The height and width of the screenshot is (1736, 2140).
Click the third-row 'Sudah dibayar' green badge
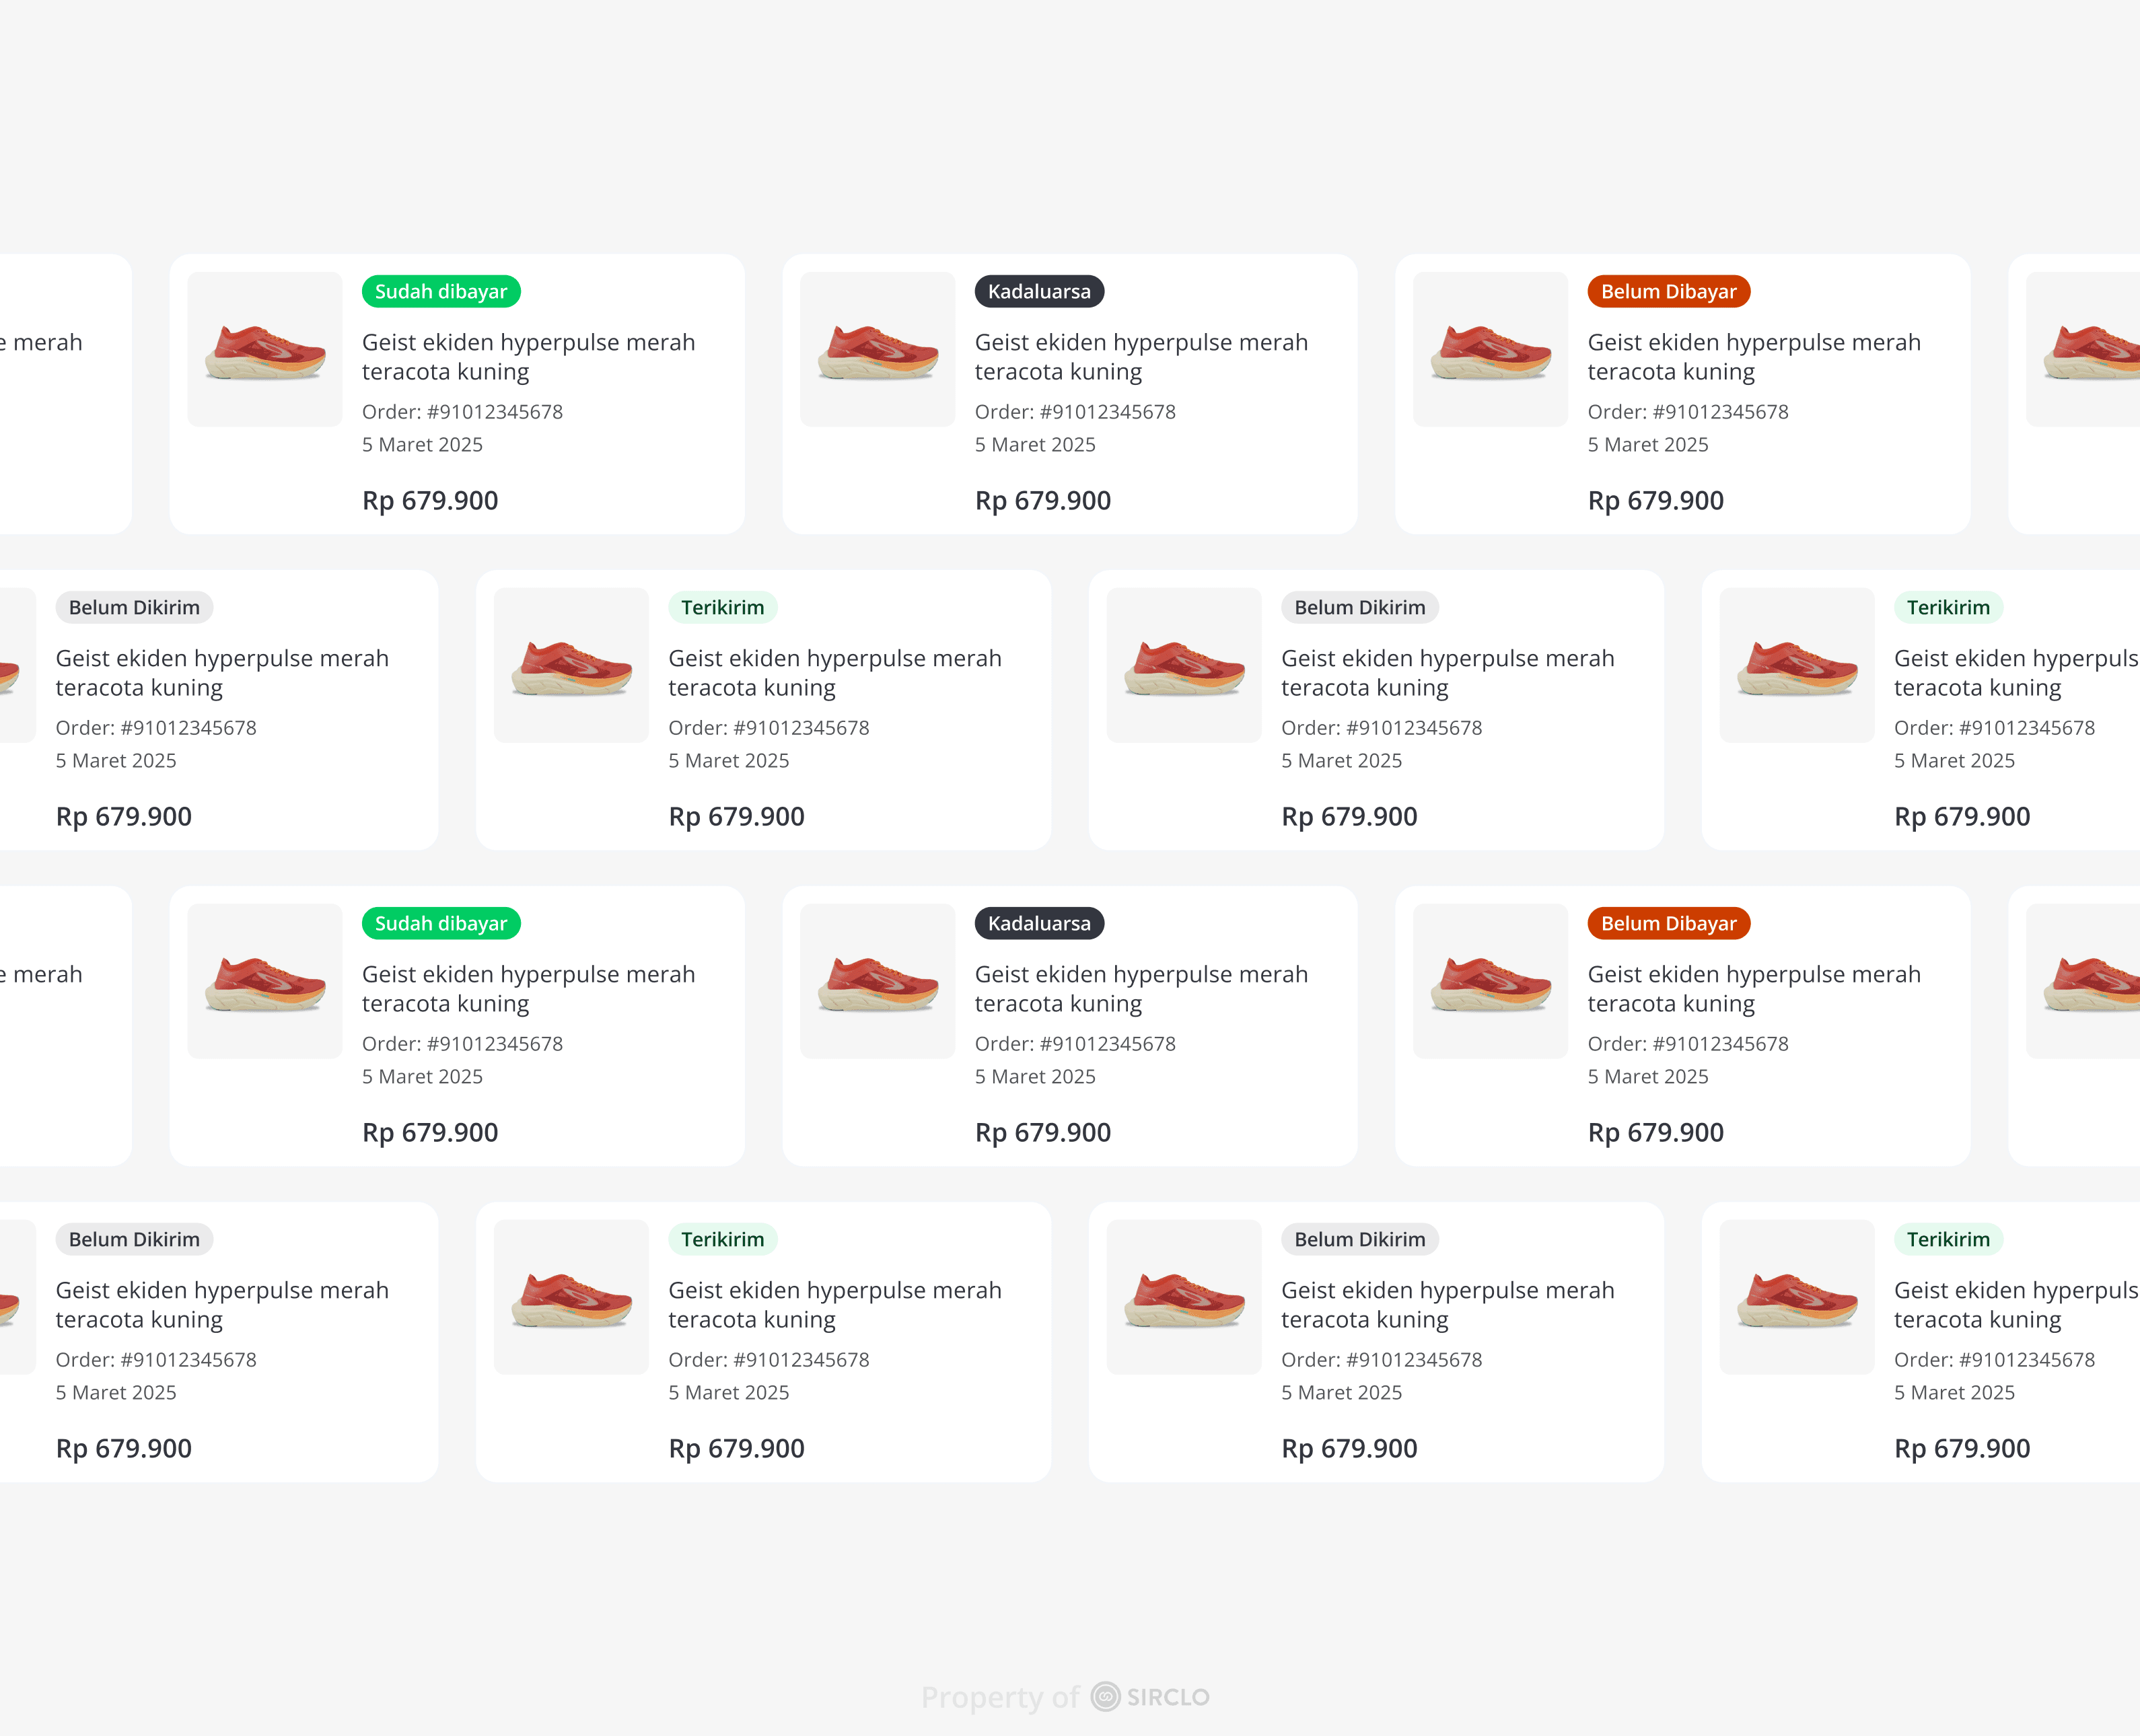click(x=441, y=923)
